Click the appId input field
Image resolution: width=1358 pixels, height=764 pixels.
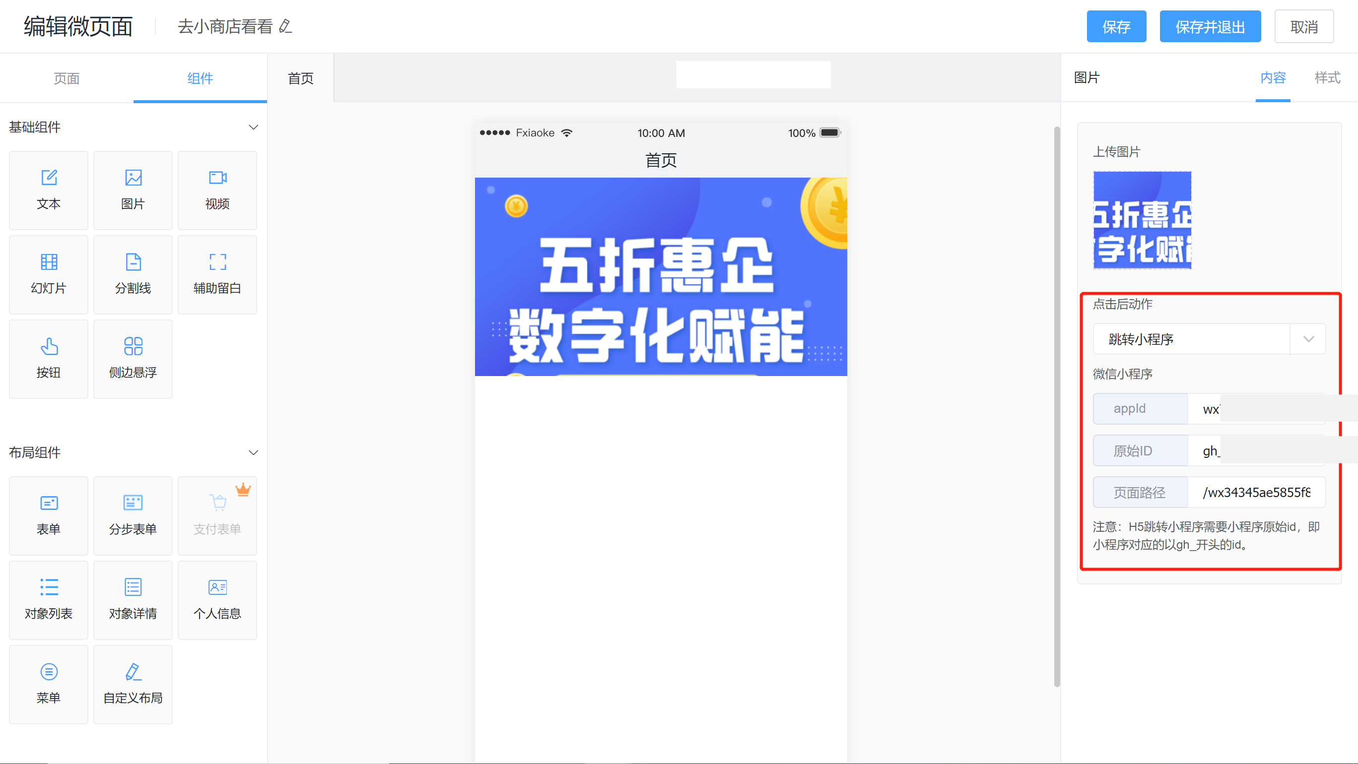(x=1256, y=408)
